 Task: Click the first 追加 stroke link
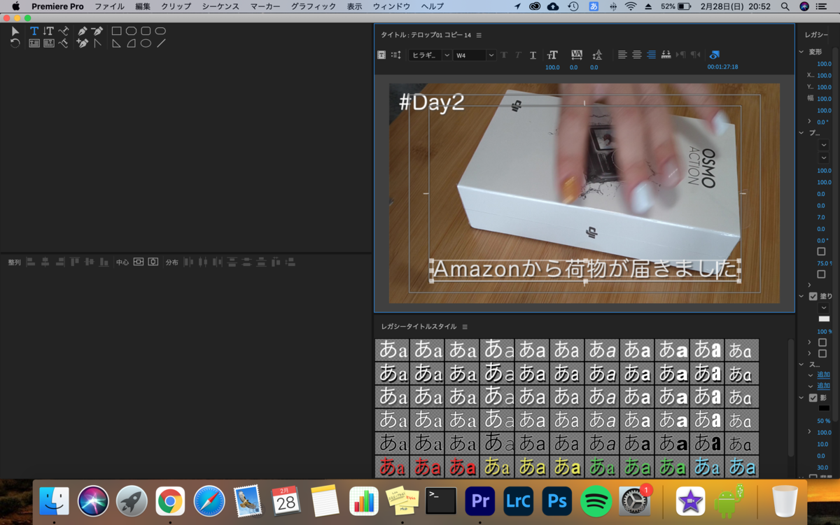click(824, 375)
